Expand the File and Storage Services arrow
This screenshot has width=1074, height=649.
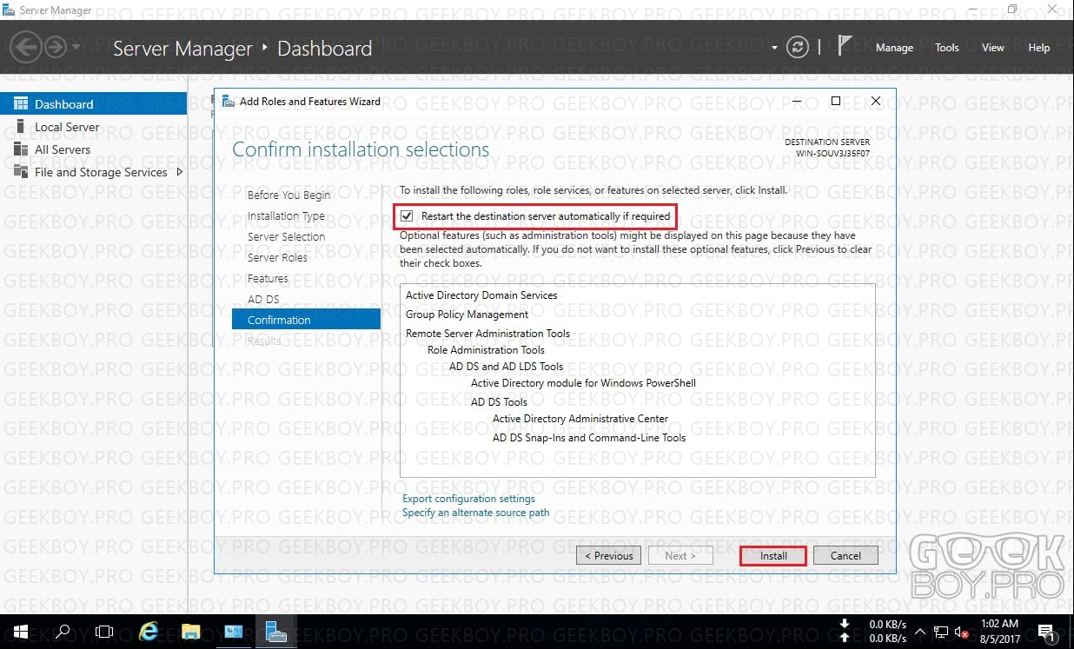click(180, 172)
